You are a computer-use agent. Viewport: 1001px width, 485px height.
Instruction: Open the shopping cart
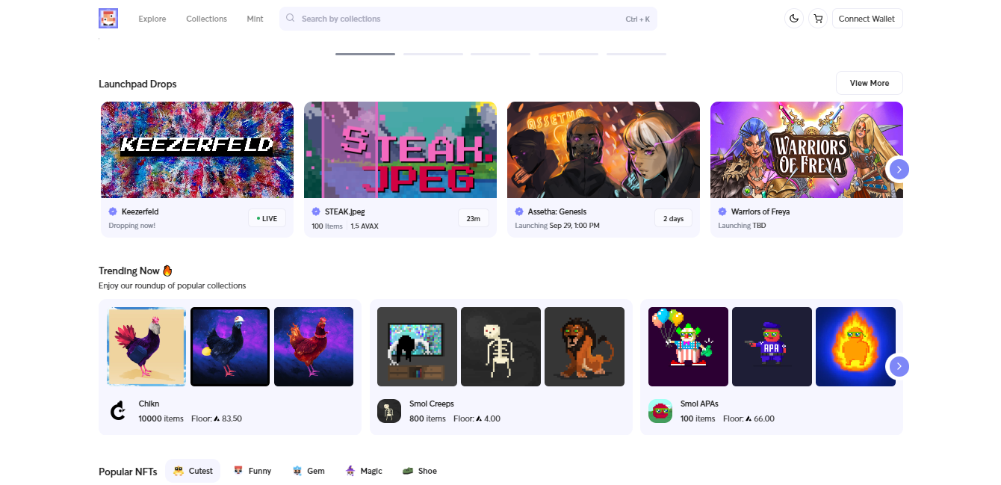pos(818,19)
